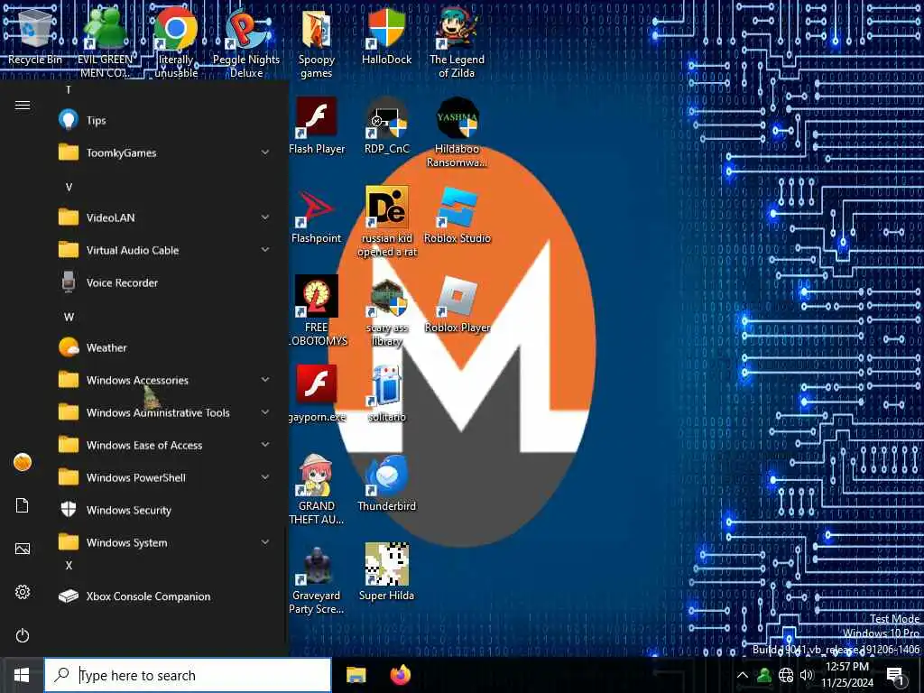Viewport: 924px width, 693px height.
Task: Jump to letter V section header
Action: (69, 187)
